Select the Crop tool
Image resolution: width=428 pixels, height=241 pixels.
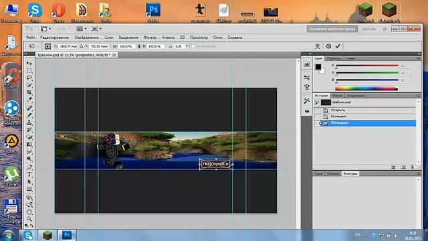tap(29, 92)
